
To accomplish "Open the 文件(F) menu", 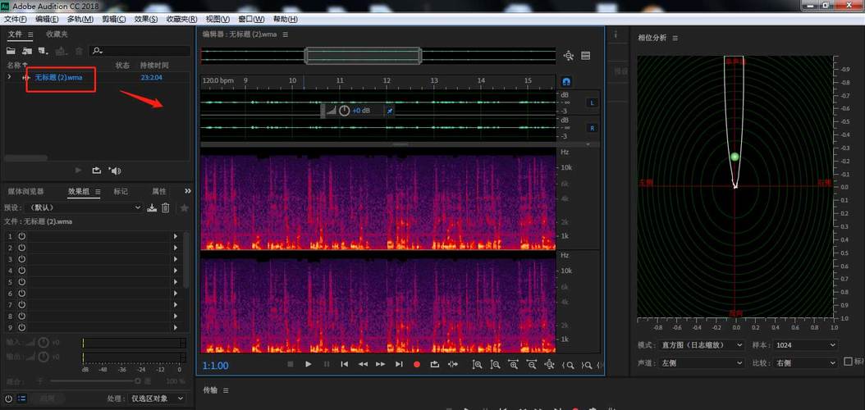I will coord(16,19).
